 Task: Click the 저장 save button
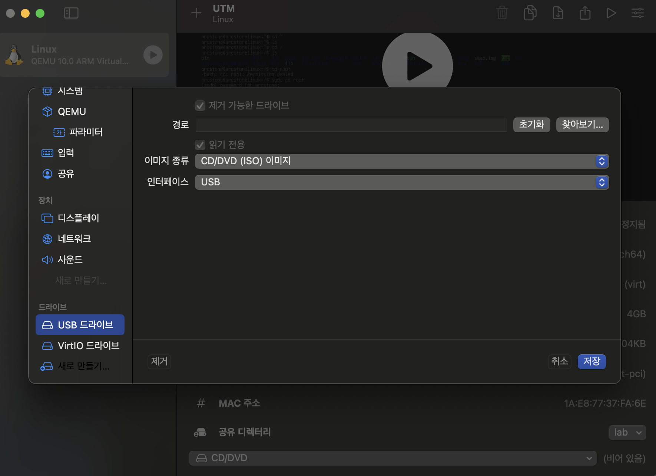pyautogui.click(x=592, y=361)
